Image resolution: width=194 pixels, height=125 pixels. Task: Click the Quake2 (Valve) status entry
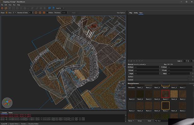(14, 124)
